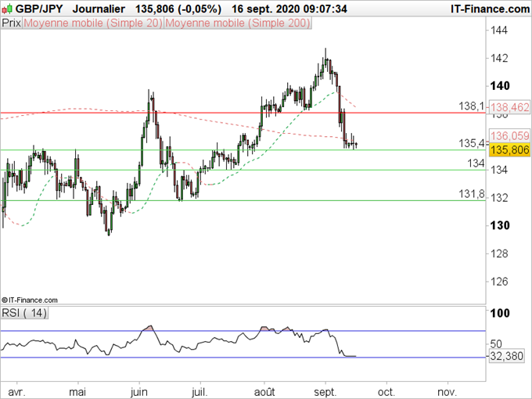
Task: Click the Journalier timeframe text
Action: pos(99,9)
